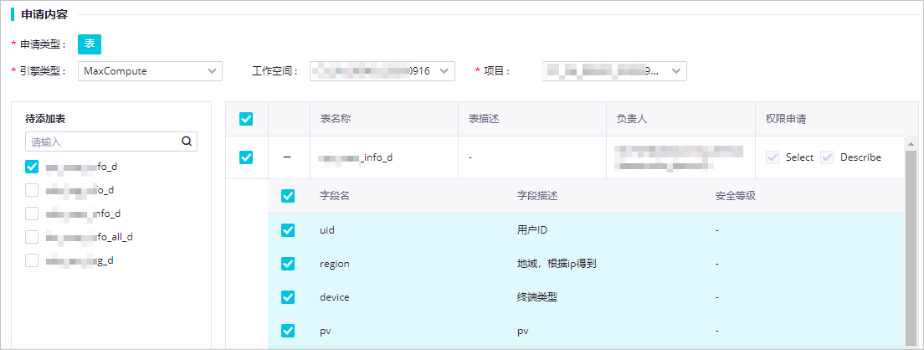Toggle the Select permission checkbox
The width and height of the screenshot is (924, 350).
click(x=772, y=157)
